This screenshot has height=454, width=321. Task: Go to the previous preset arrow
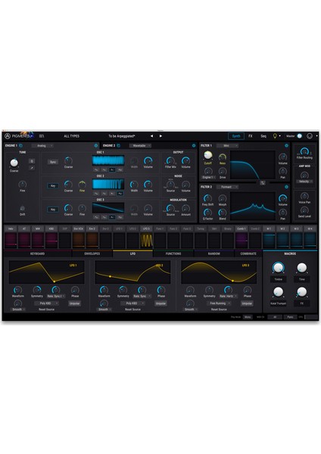point(151,136)
